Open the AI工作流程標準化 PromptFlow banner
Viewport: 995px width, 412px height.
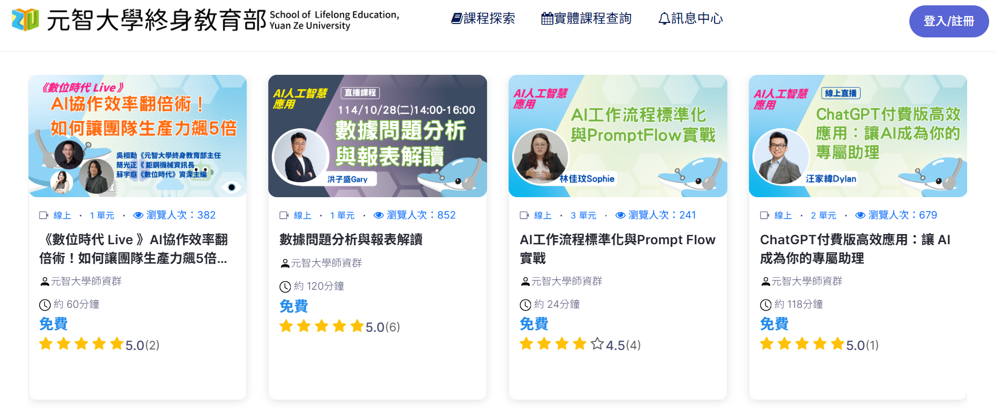618,136
